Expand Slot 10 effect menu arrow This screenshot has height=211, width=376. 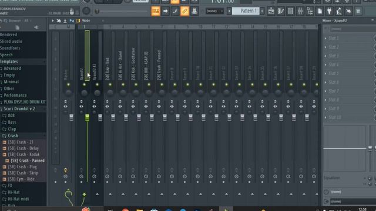(x=325, y=117)
